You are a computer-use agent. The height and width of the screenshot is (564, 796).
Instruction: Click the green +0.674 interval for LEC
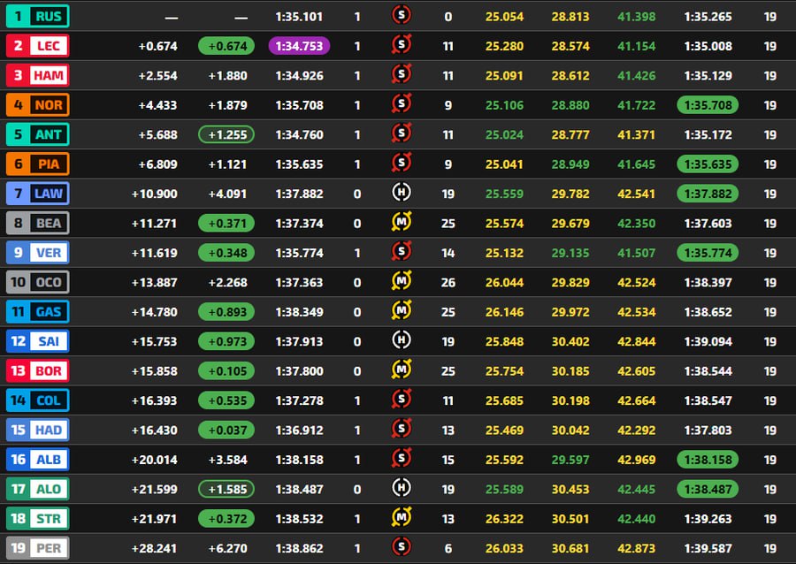tap(226, 46)
